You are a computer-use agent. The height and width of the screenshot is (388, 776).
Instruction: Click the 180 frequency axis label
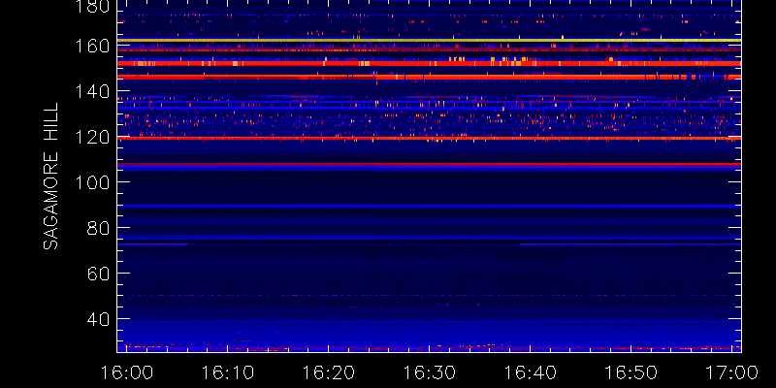91,7
